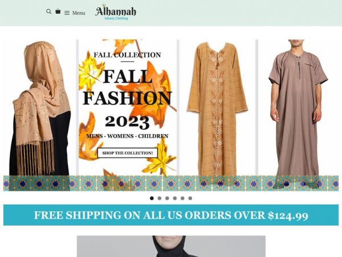
Task: Click the Fall Collection heading text
Action: (127, 55)
